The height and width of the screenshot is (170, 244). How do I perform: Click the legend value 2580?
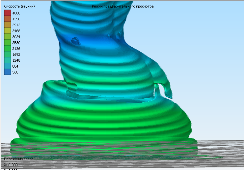16,43
